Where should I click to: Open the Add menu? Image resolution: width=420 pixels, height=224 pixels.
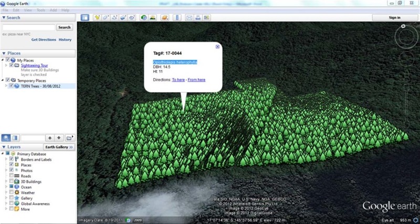click(x=54, y=10)
